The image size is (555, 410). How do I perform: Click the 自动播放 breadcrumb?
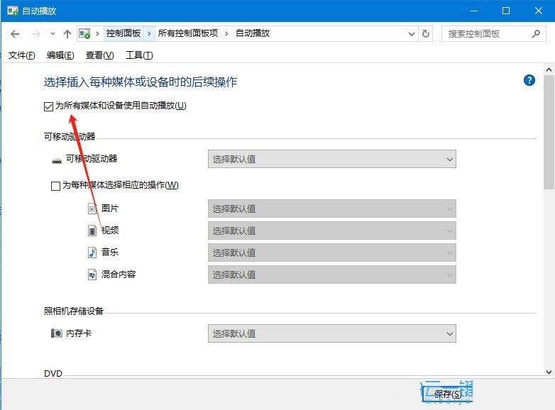253,33
